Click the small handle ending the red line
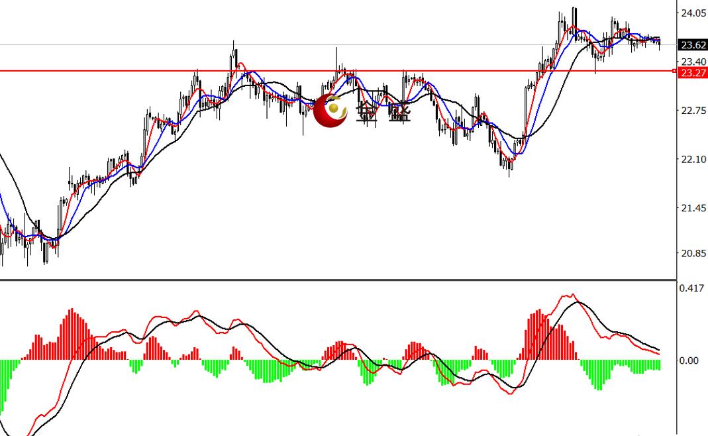This screenshot has width=708, height=436. click(674, 71)
